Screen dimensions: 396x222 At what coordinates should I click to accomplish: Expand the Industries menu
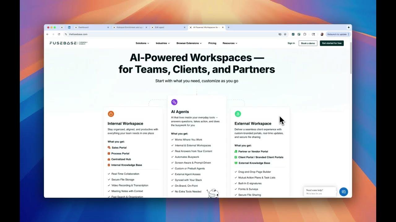coord(162,43)
